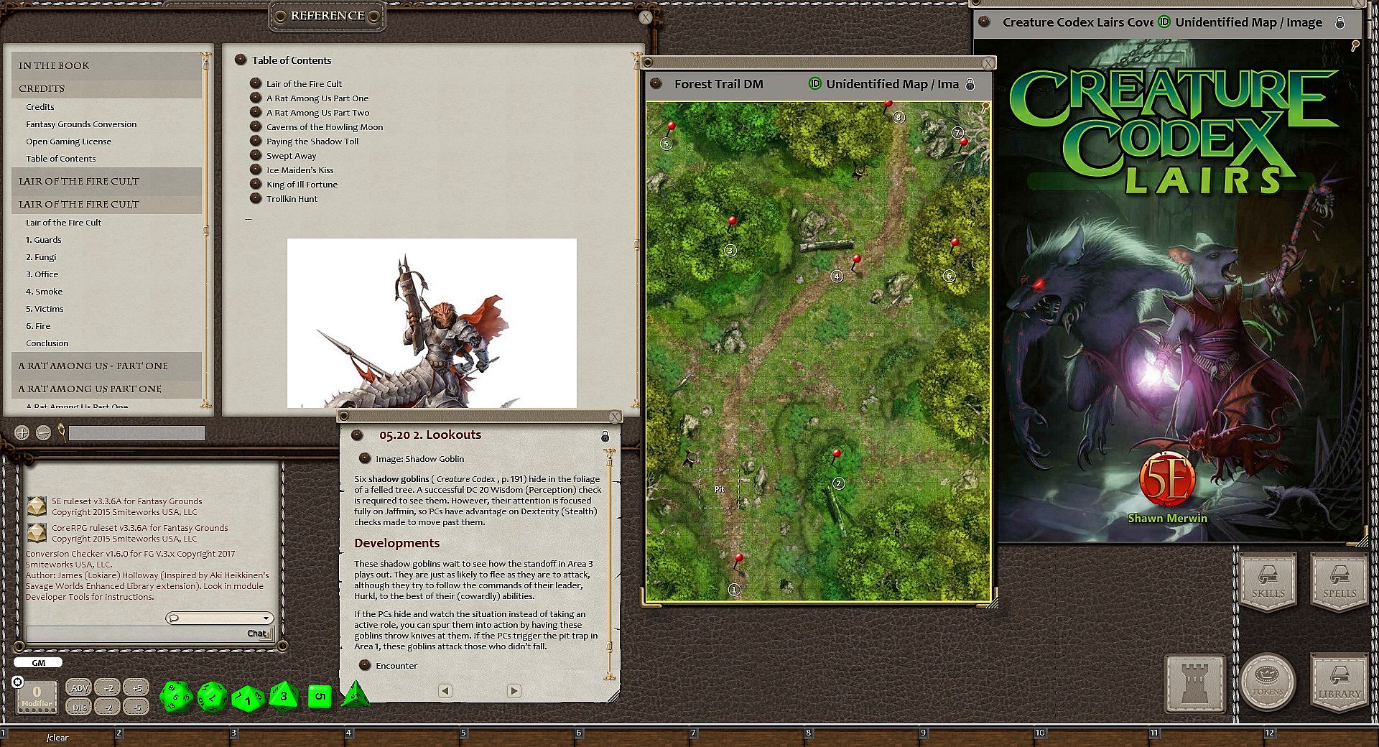Click the red map pin for area 6
Screen dimensions: 1379x747
point(954,244)
